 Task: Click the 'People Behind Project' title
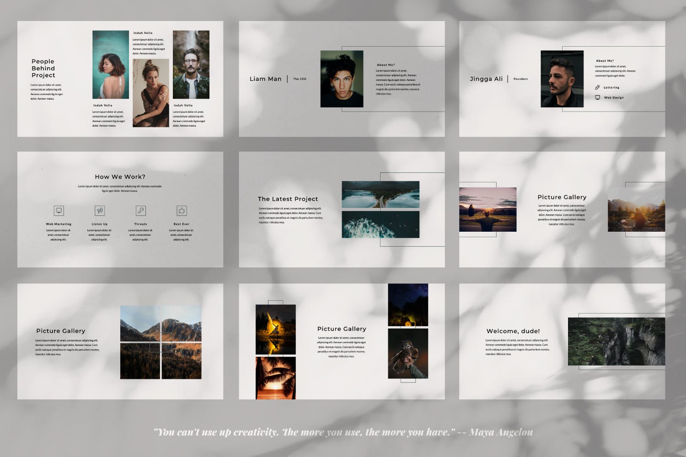coord(43,68)
